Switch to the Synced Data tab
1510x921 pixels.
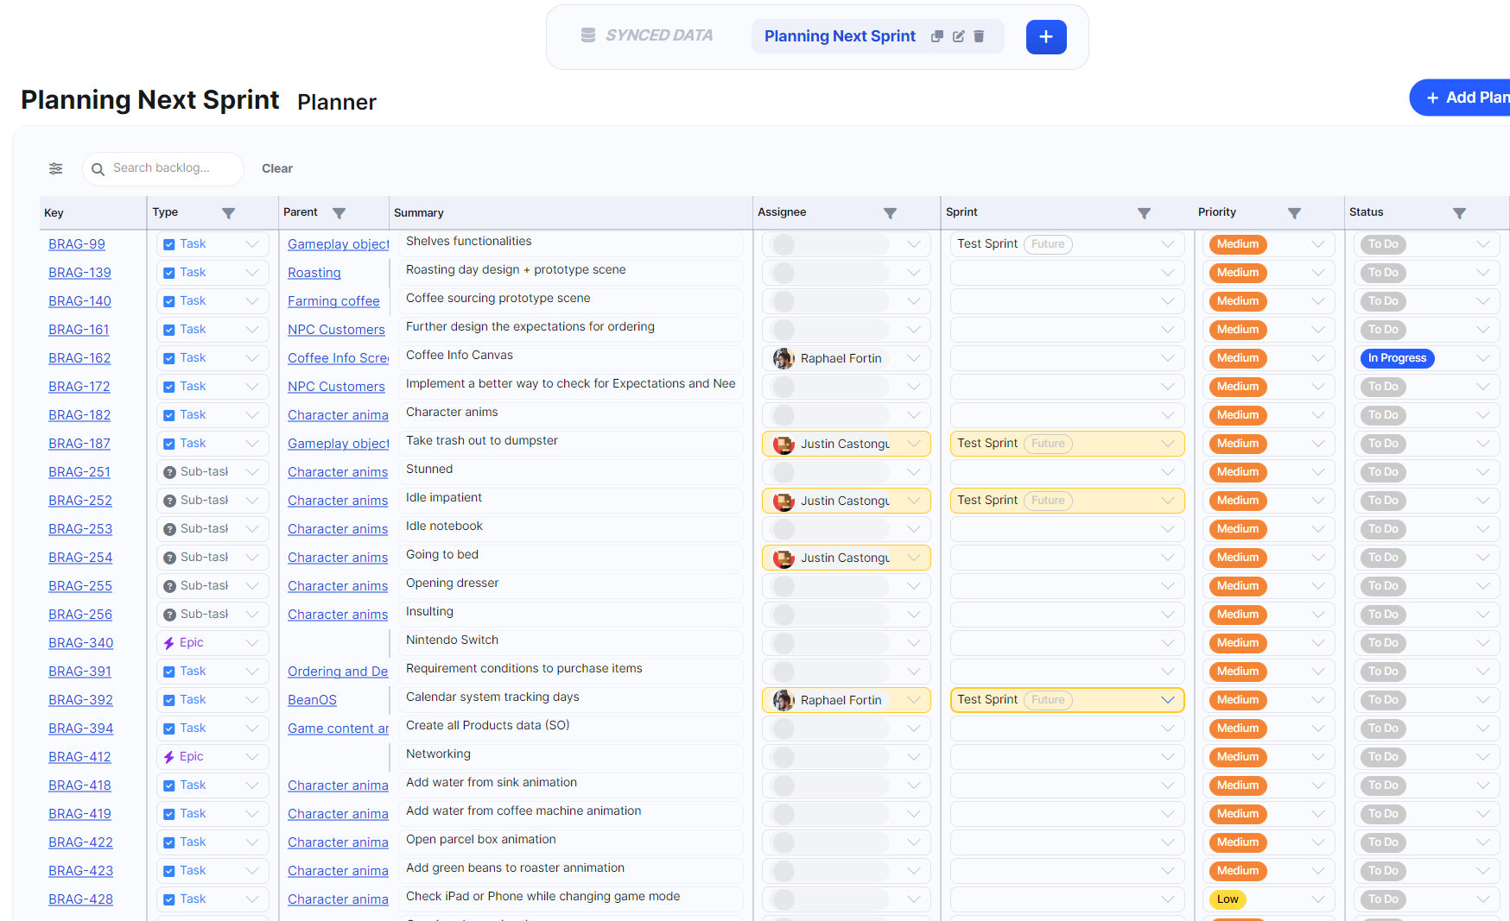(647, 36)
